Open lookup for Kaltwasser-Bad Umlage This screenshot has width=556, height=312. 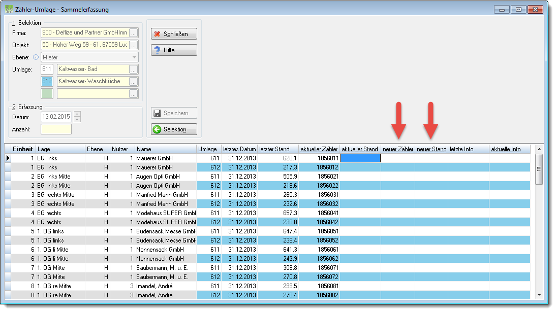(x=133, y=70)
